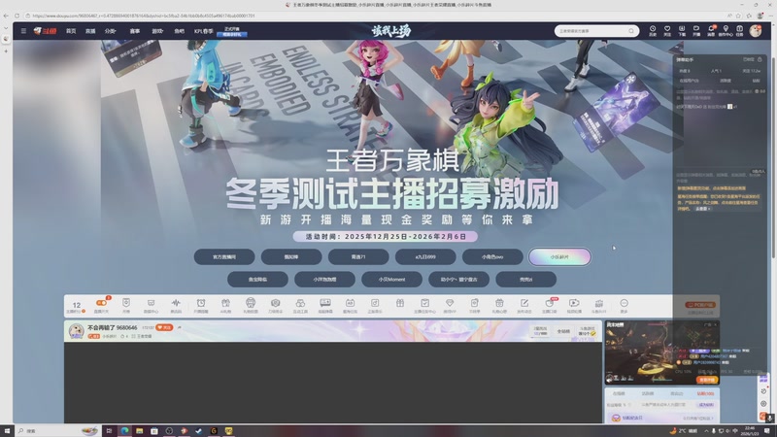Select the a九日699 streamer button
This screenshot has width=777, height=437.
pos(425,256)
